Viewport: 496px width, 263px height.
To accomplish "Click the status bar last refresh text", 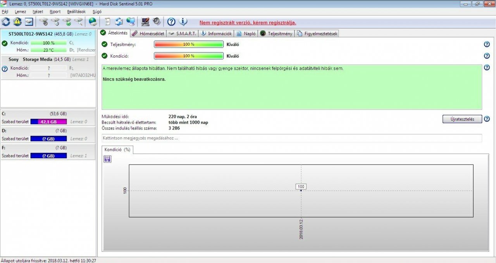I will coord(48,260).
